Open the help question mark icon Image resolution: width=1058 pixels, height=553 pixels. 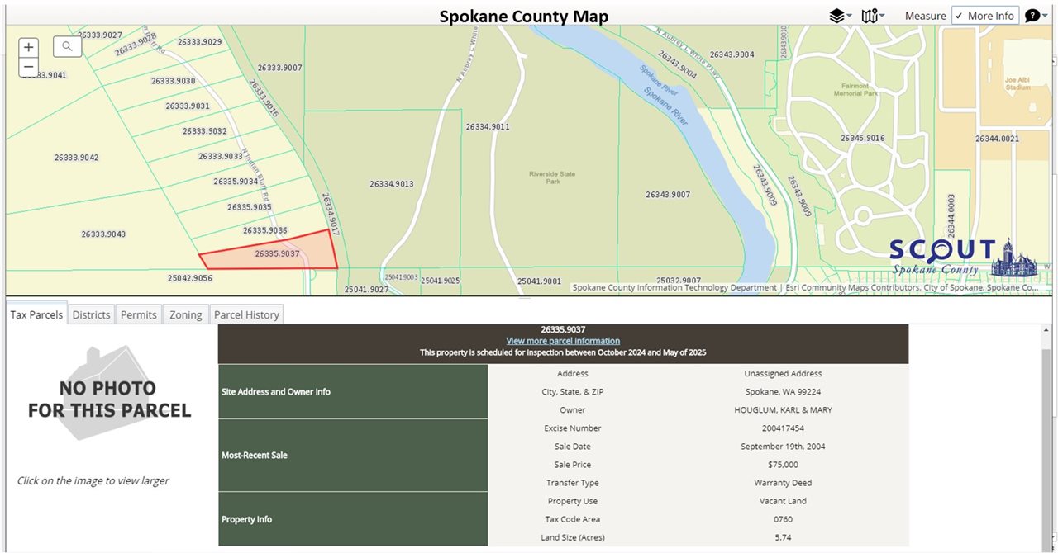click(1032, 16)
